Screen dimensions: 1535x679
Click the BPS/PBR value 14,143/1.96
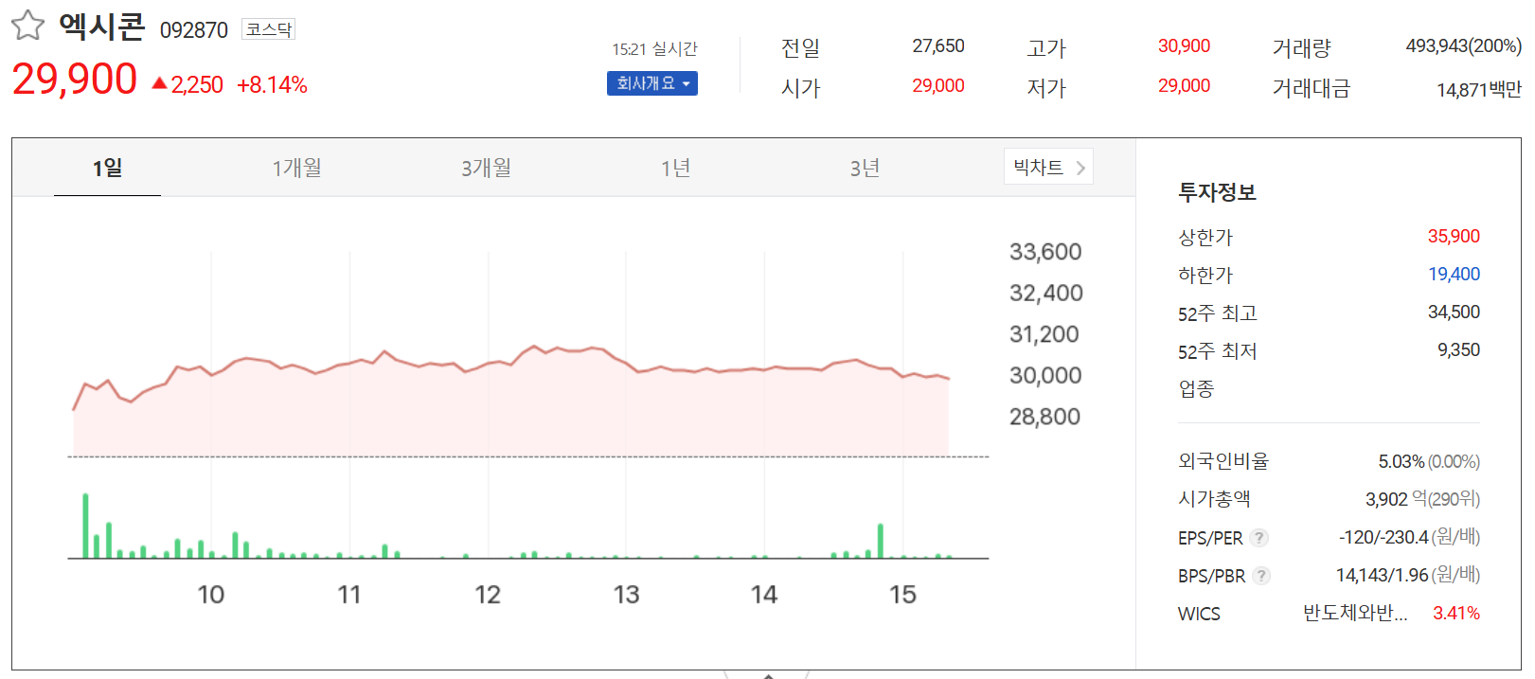coord(1383,575)
